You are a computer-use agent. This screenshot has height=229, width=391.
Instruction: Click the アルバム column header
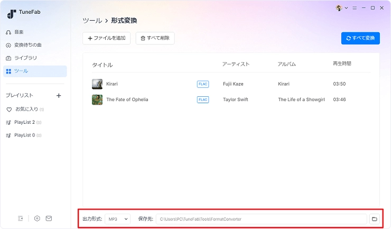pos(287,64)
